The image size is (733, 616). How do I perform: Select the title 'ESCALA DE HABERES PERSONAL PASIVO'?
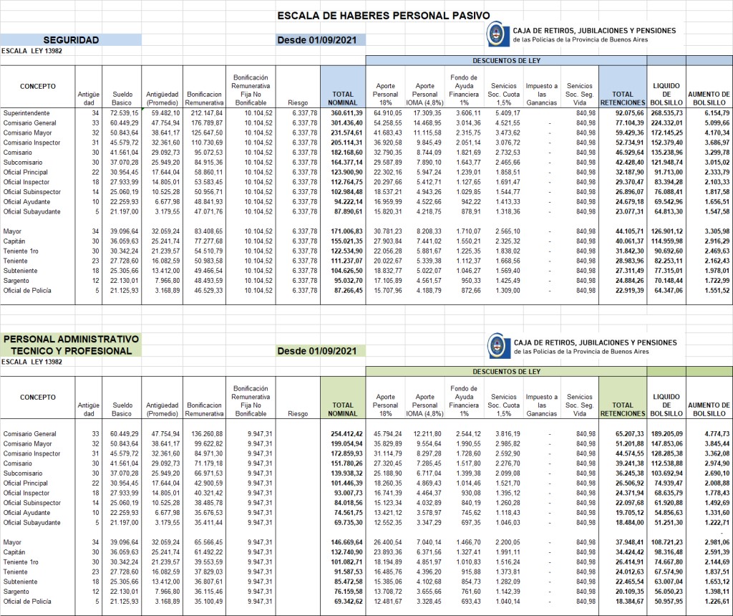(x=384, y=16)
